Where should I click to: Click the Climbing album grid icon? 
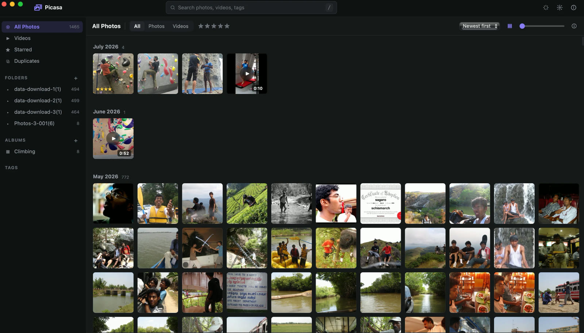tap(8, 152)
